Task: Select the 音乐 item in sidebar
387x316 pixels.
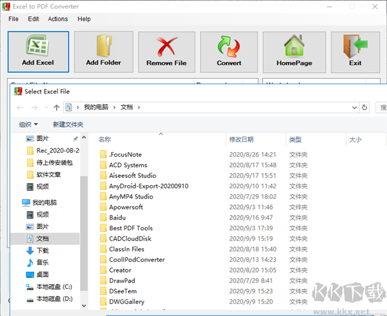Action: click(42, 262)
